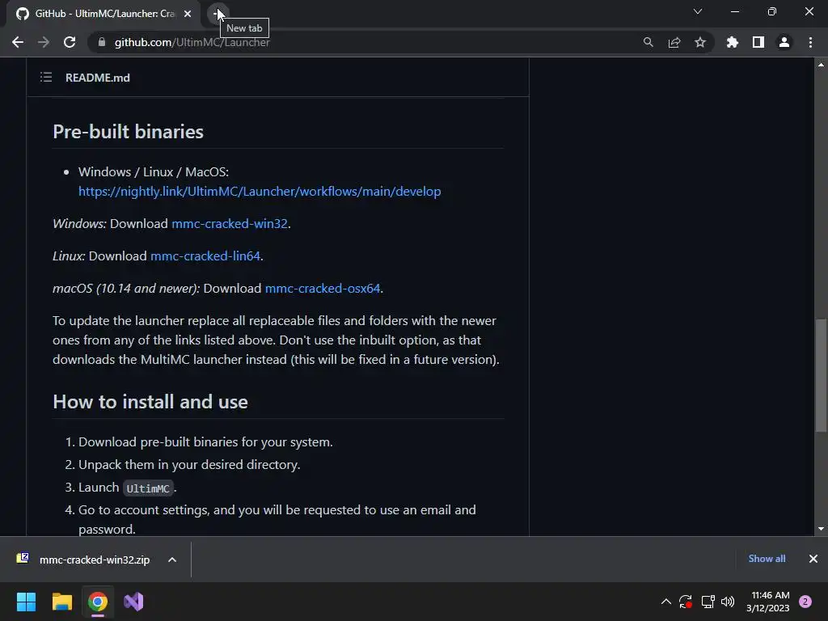Click How to install and use heading
The image size is (828, 621).
pyautogui.click(x=150, y=402)
